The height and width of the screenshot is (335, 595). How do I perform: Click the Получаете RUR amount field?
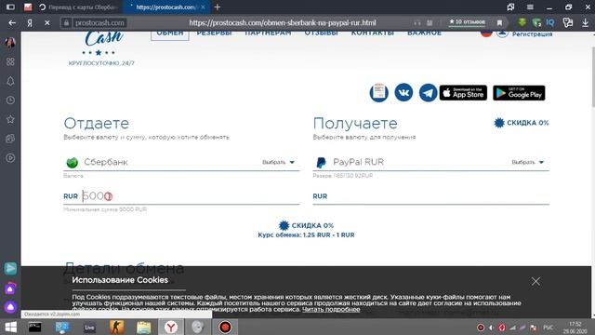(x=430, y=196)
